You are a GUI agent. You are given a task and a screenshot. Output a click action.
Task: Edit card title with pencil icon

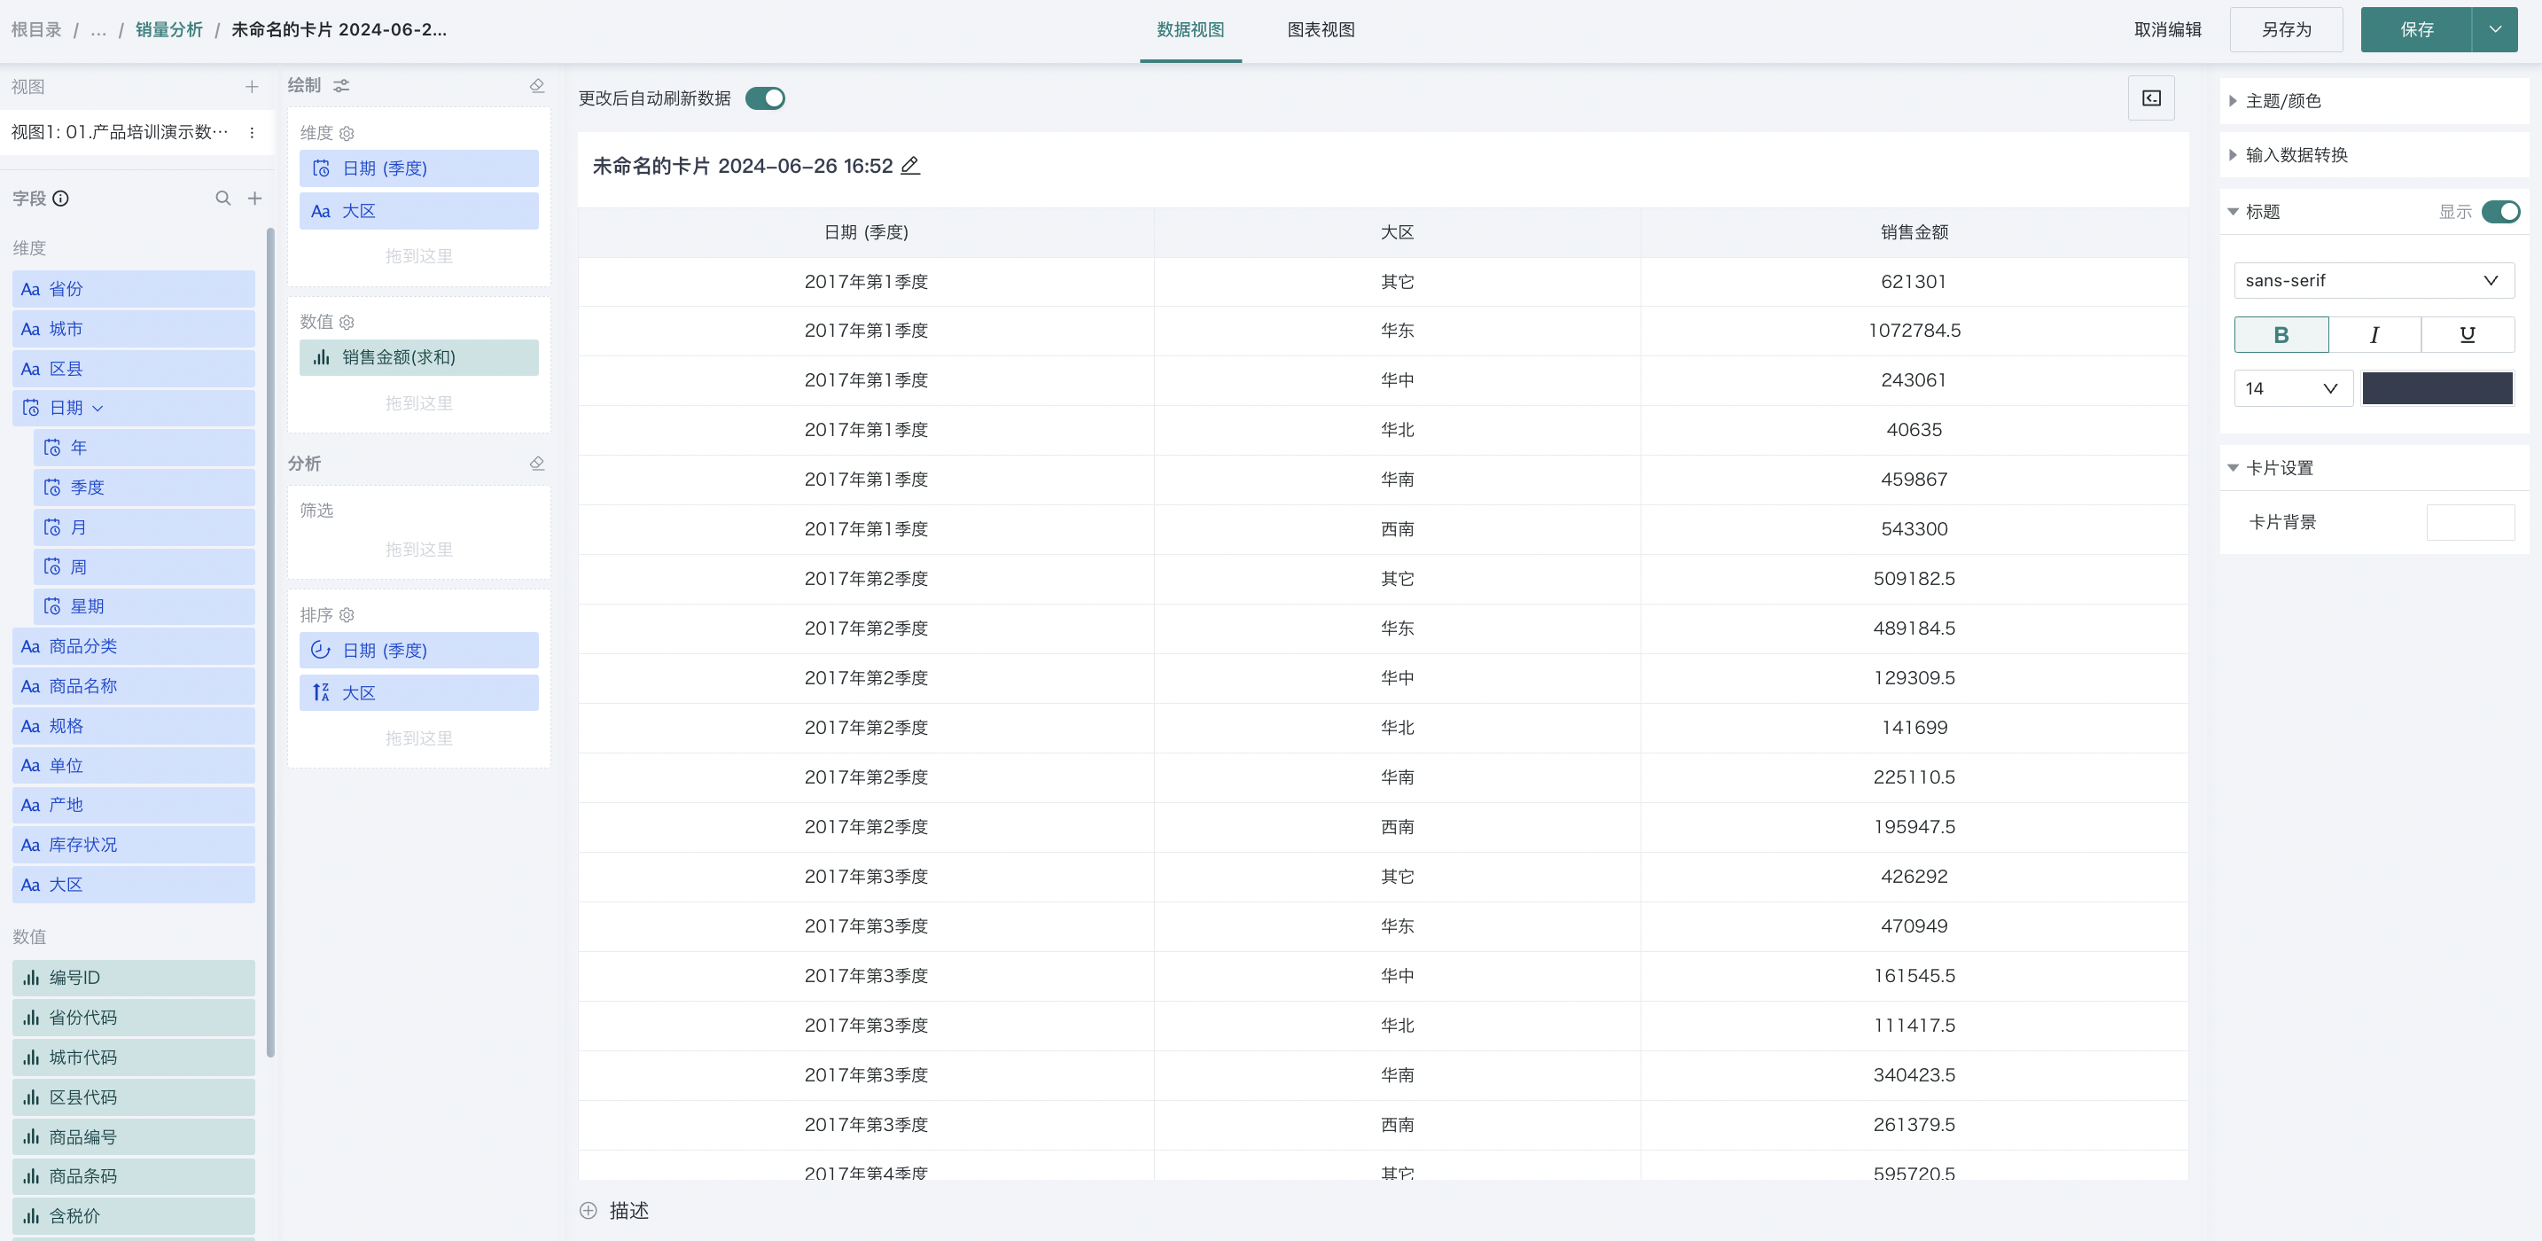(910, 166)
